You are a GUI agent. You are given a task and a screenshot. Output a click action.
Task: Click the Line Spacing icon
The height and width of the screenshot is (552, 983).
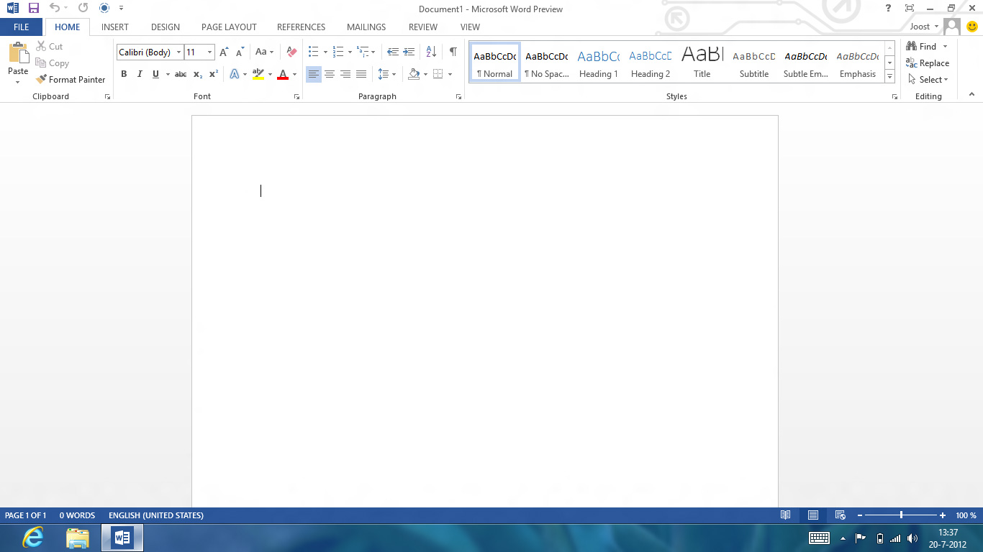[384, 74]
